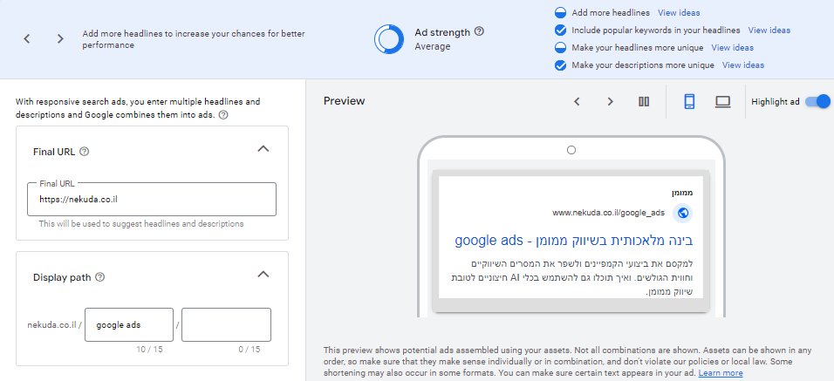
Task: Toggle the Highlight ad switch
Action: click(x=817, y=101)
